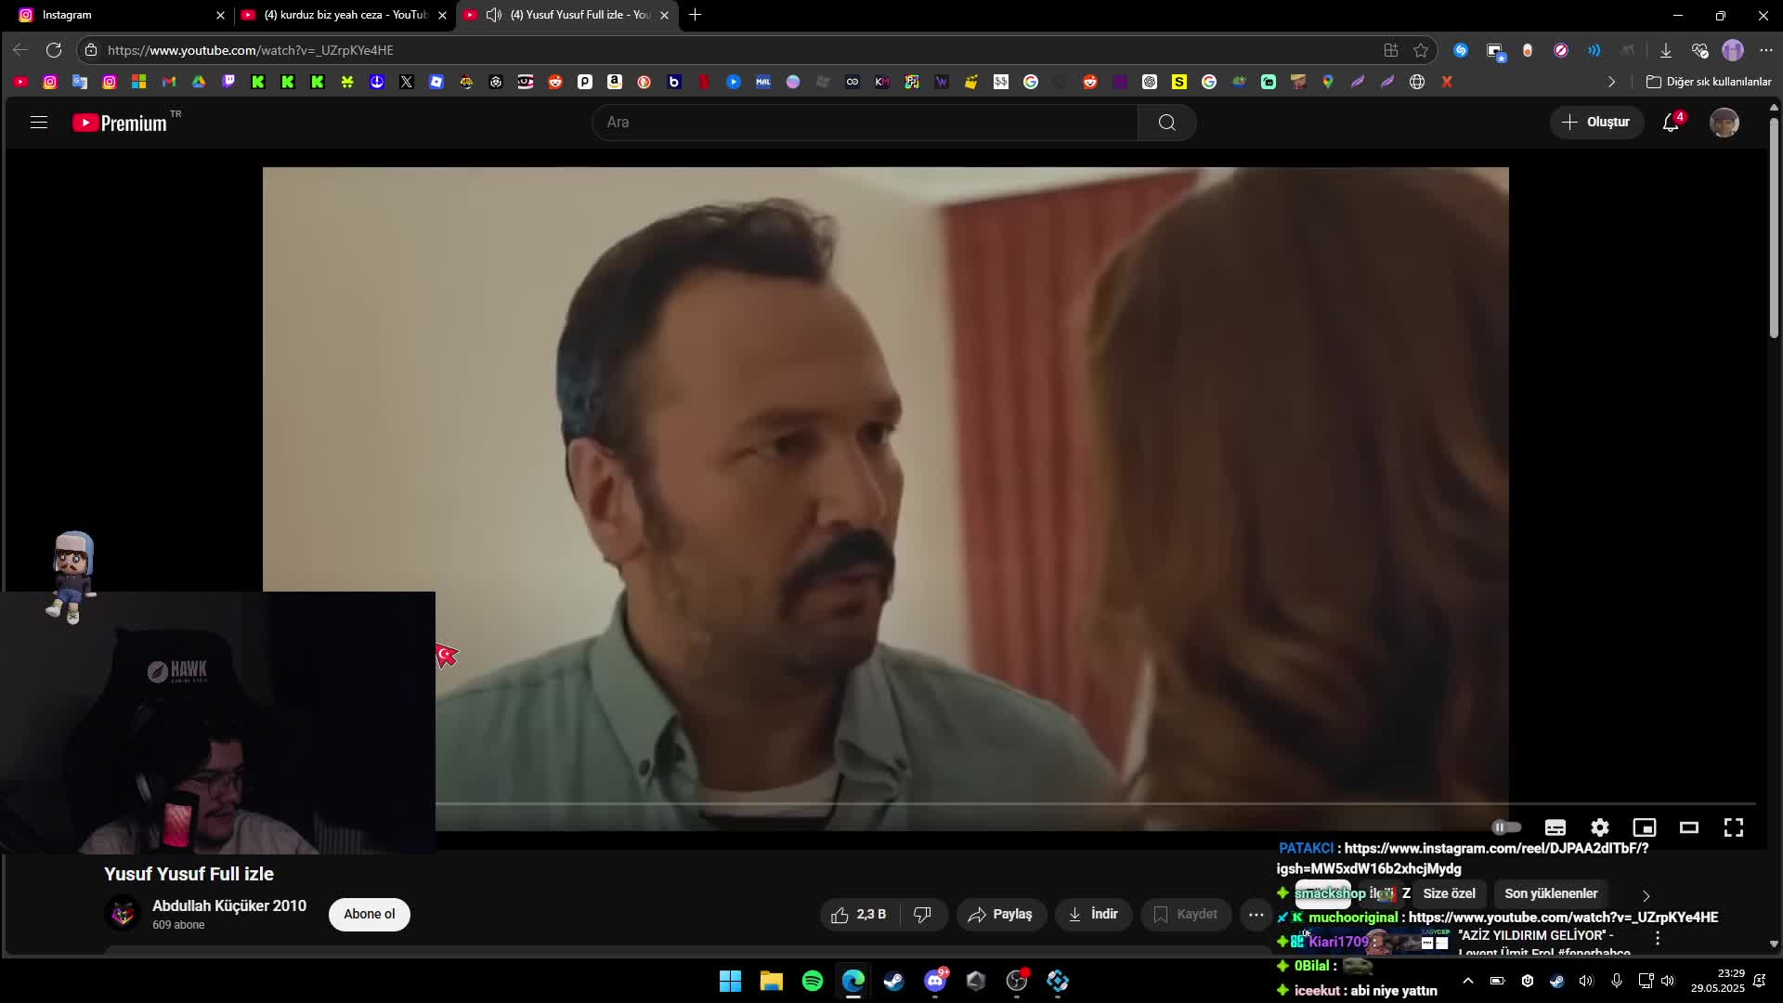Image resolution: width=1783 pixels, height=1003 pixels.
Task: Switch player to miniplayer mode
Action: coord(1644,827)
